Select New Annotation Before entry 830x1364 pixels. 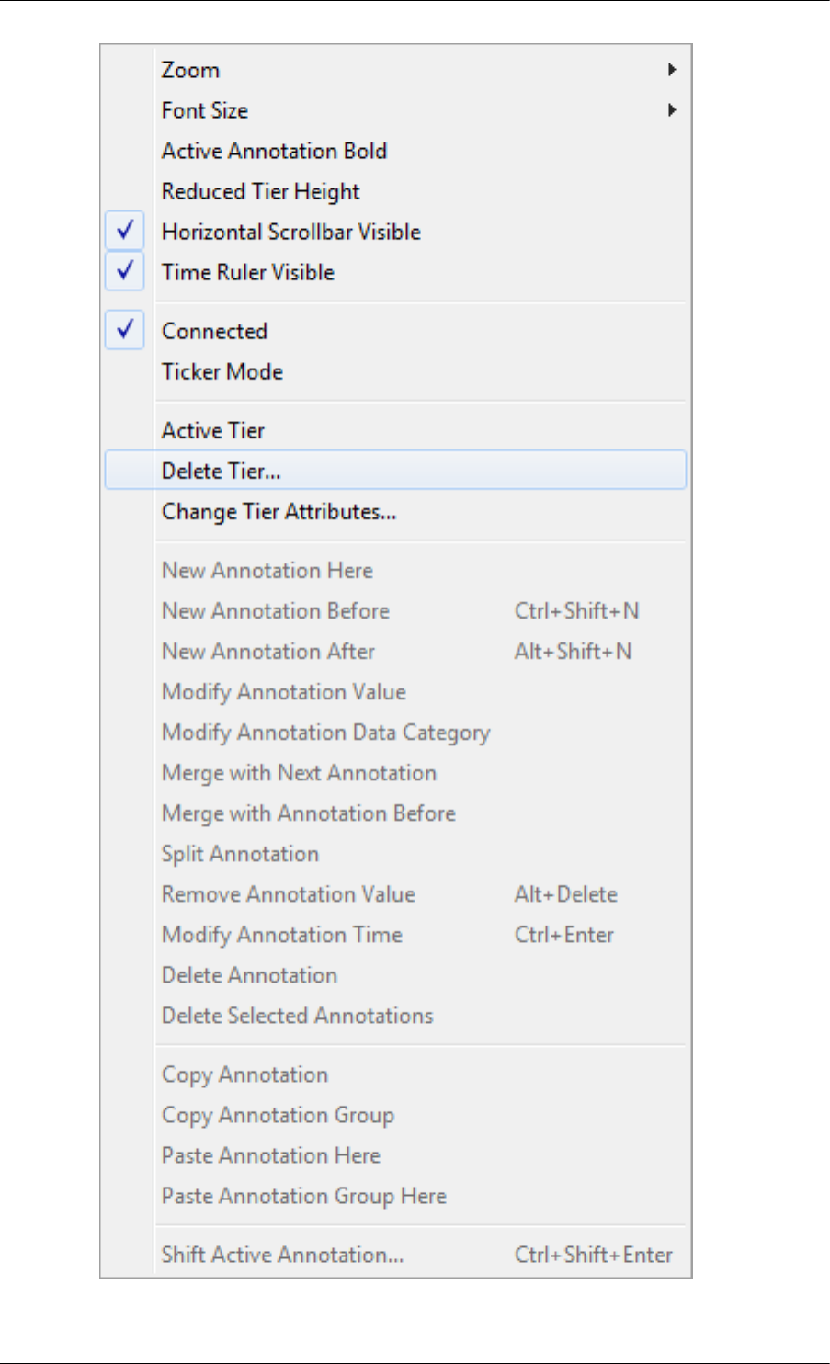(275, 610)
